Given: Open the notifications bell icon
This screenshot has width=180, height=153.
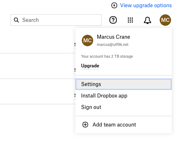Looking at the screenshot, I should click(147, 20).
